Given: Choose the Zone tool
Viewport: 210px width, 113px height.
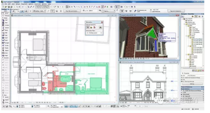Looking at the screenshot, I should click(x=5, y=53).
